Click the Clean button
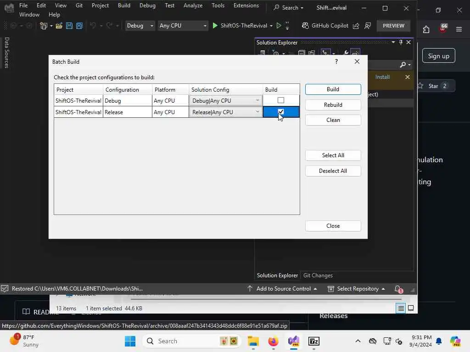This screenshot has height=352, width=470. [x=333, y=120]
